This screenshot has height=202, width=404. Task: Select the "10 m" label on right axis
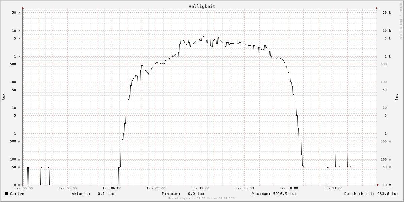[387, 185]
